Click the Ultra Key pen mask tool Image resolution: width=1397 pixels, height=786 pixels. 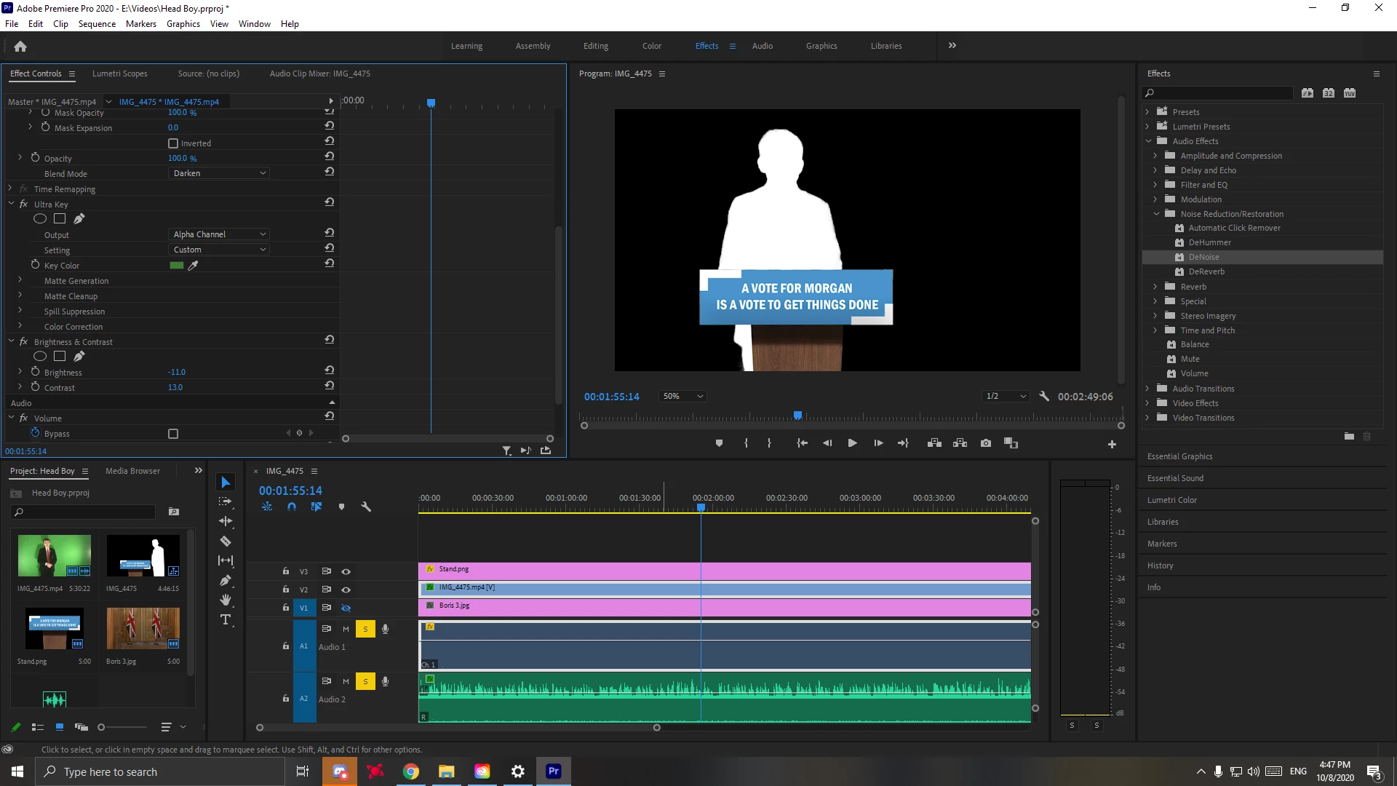coord(79,218)
